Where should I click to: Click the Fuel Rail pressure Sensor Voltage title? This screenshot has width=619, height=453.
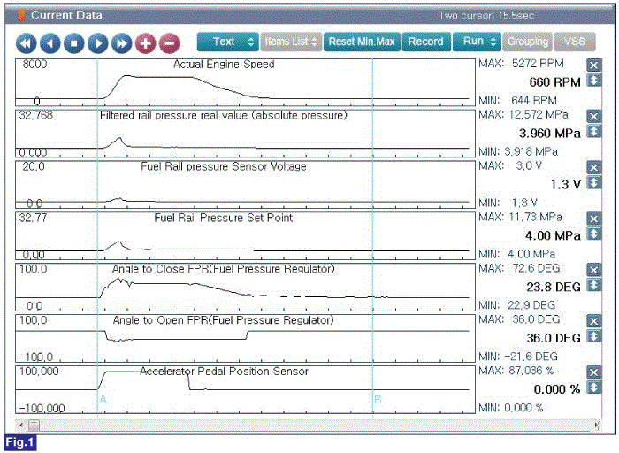click(224, 166)
